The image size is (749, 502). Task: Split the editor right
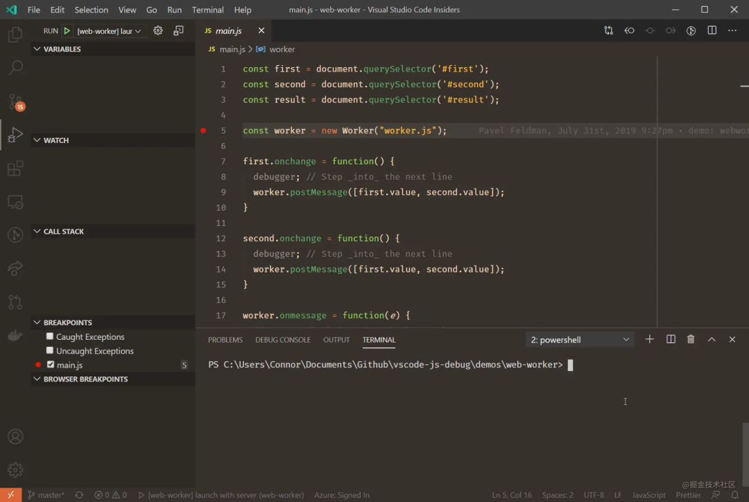click(x=712, y=31)
